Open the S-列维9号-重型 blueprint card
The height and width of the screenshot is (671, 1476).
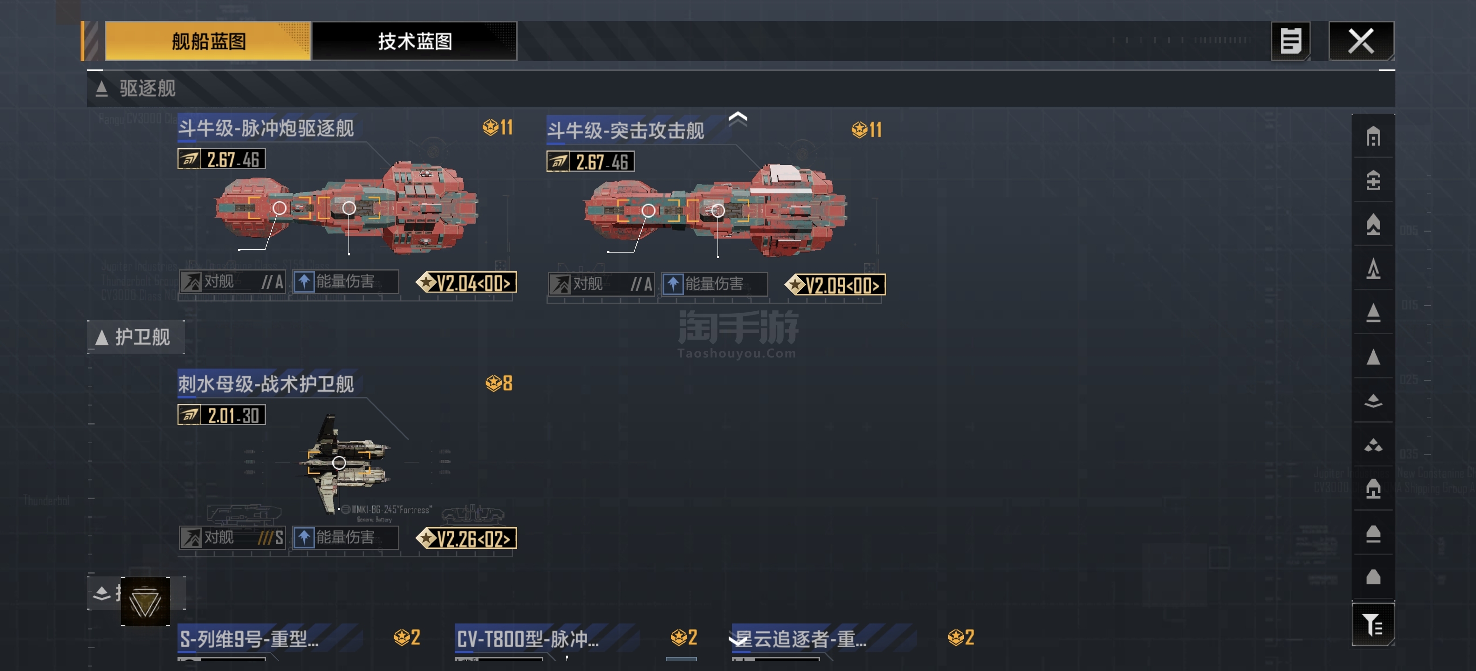[269, 639]
